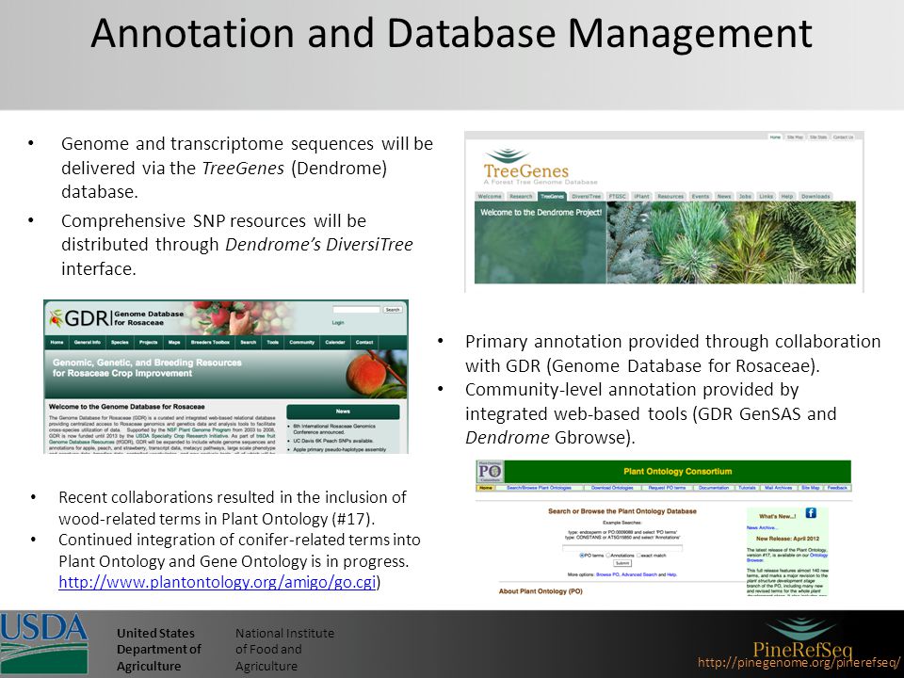Click the GDR apple logo icon
Viewport: 904px width, 678px height.
56,317
